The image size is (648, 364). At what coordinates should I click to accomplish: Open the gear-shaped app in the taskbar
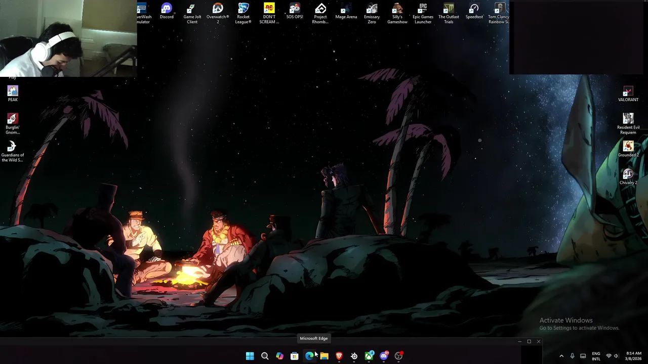pos(354,356)
